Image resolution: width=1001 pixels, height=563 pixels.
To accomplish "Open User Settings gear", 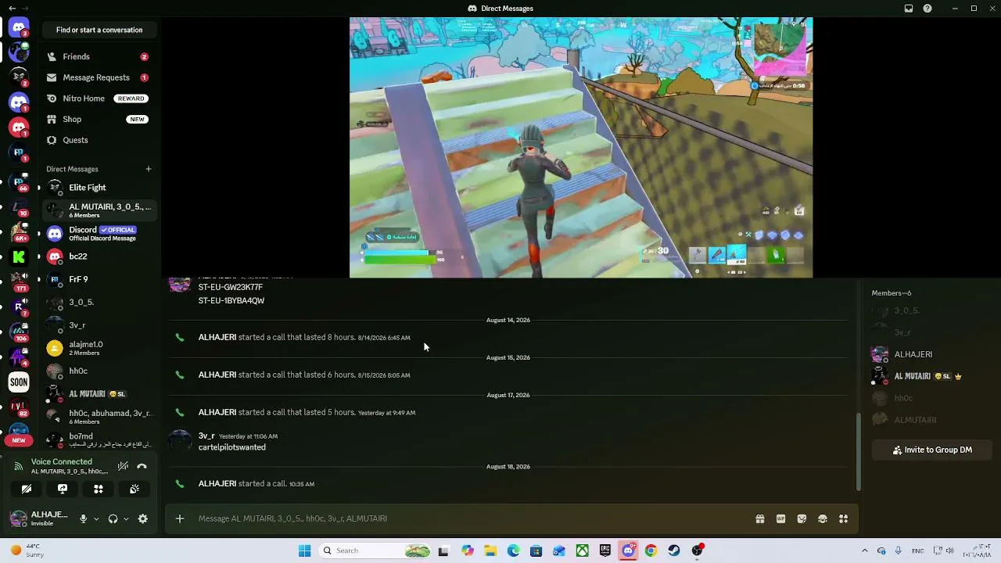I will tap(142, 518).
